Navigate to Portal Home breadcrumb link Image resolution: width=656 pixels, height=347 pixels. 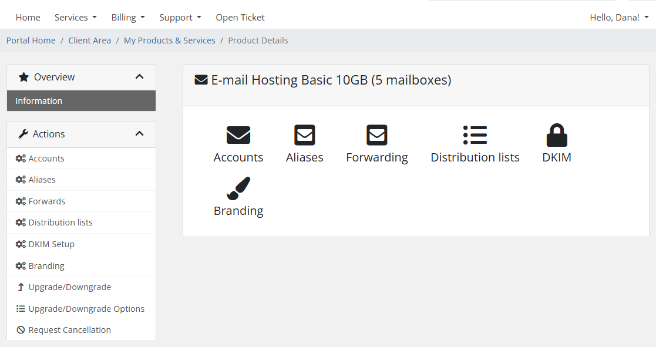click(x=31, y=41)
